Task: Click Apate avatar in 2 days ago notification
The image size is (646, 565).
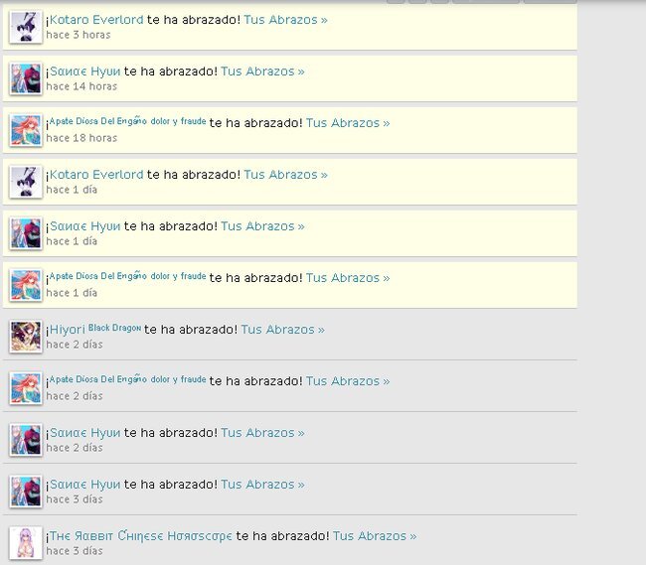Action: point(26,388)
